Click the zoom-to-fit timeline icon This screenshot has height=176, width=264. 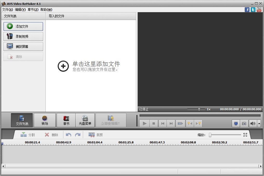[x=245, y=135]
